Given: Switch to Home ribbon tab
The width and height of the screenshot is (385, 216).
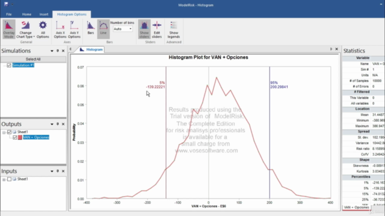Looking at the screenshot, I should pos(26,14).
